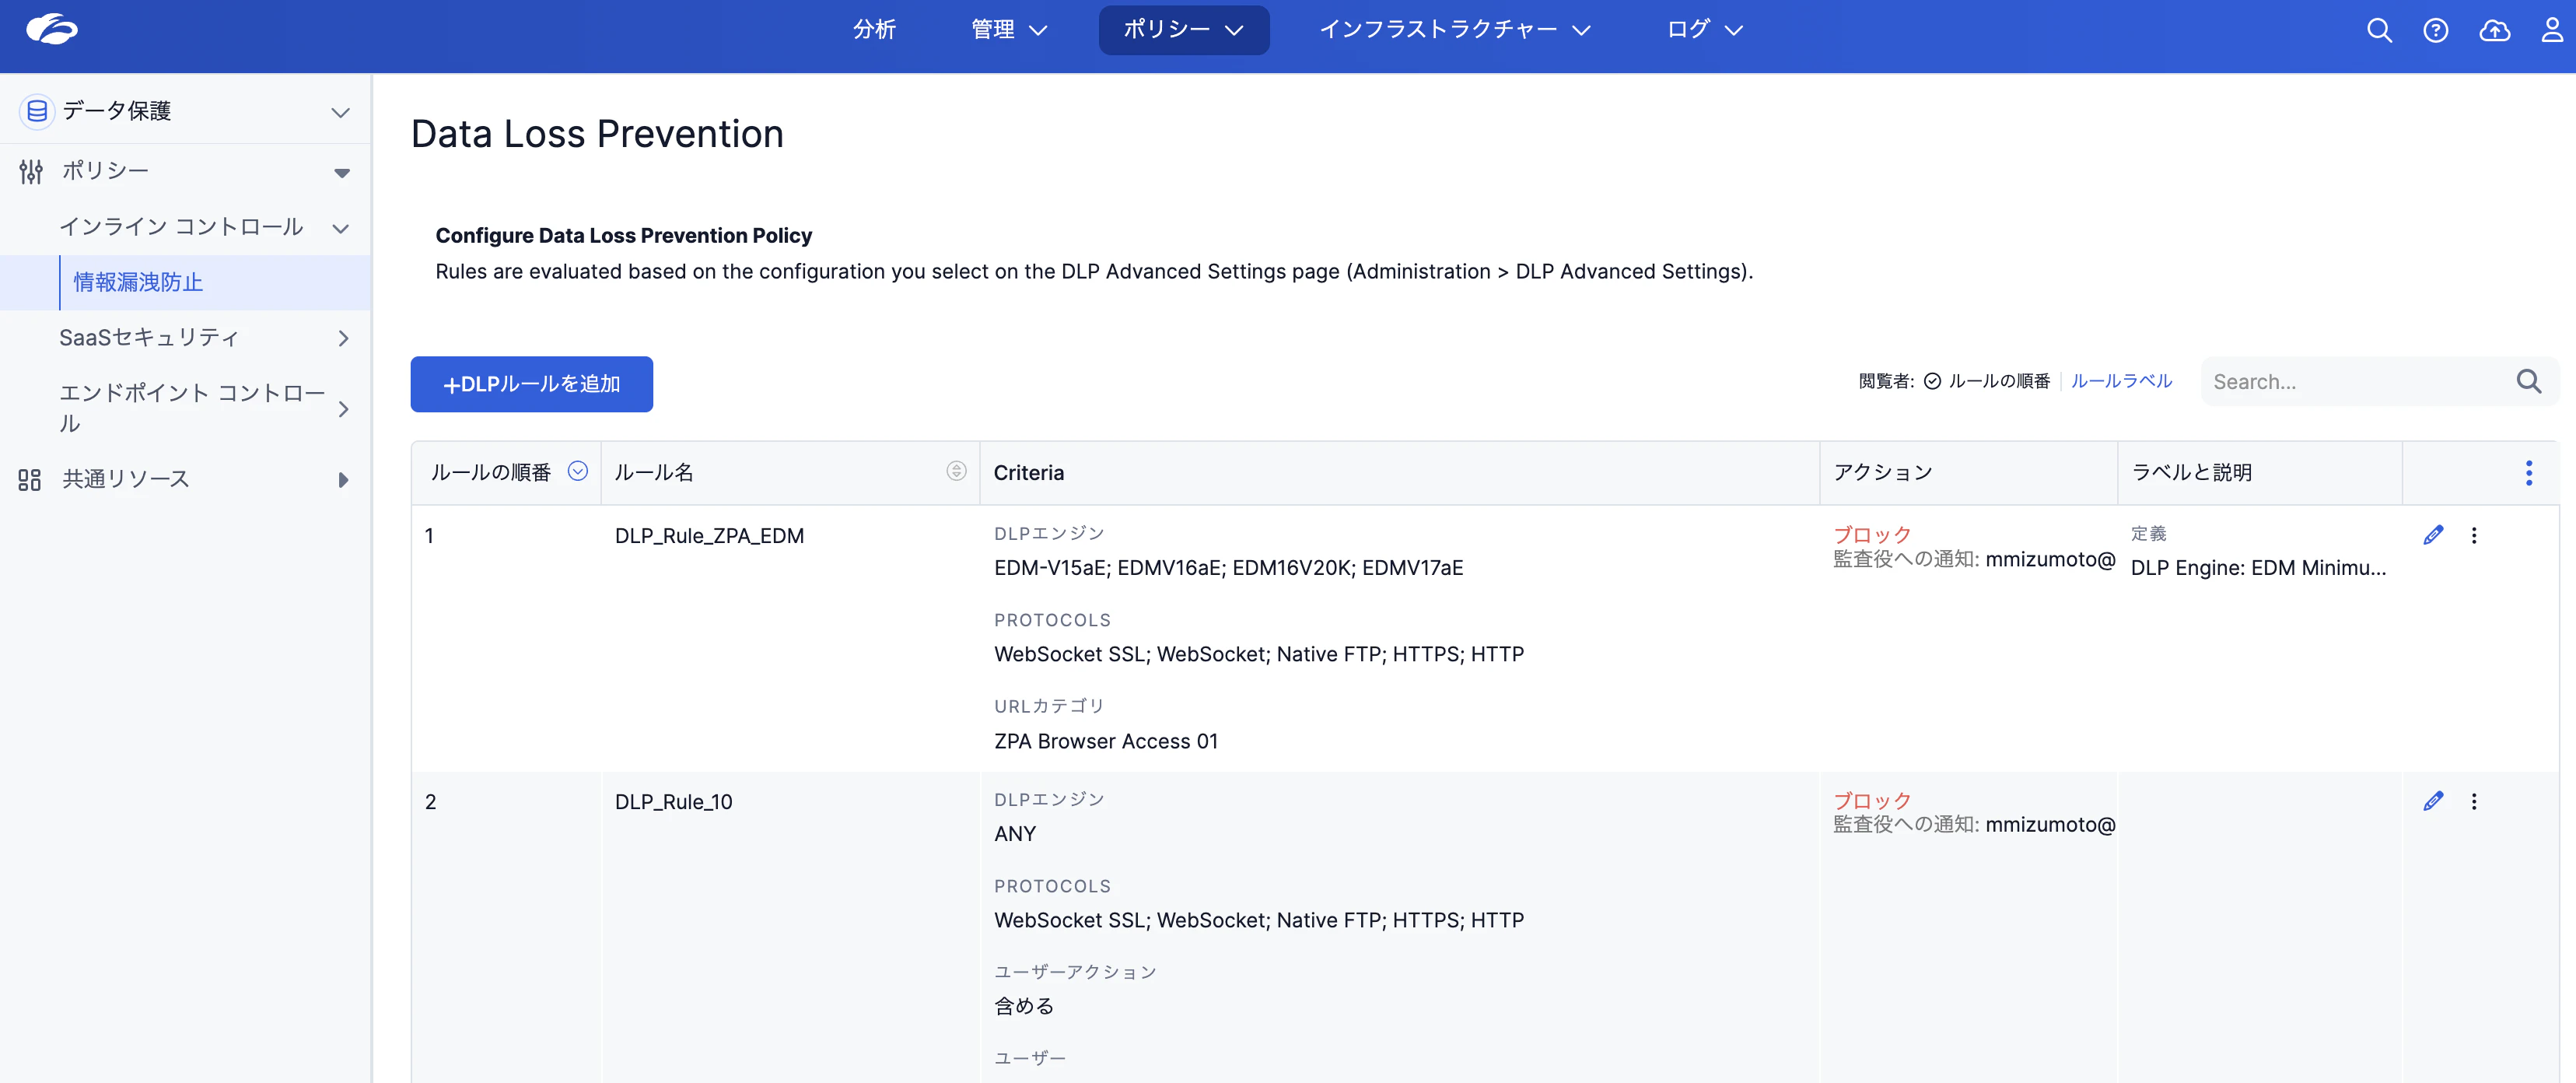Sort by ルール名 column sort icon
Screen dimensions: 2576x1083
tap(956, 471)
